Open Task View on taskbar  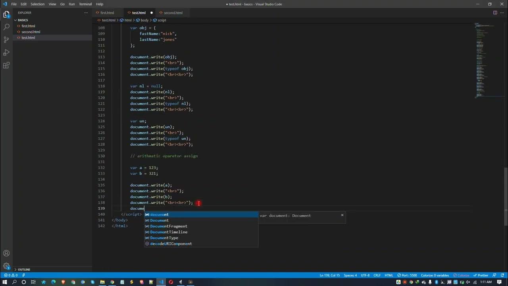33,282
